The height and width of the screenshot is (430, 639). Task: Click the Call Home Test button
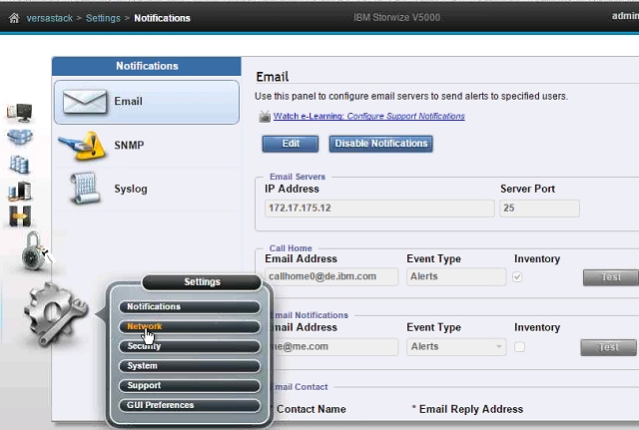coord(611,277)
